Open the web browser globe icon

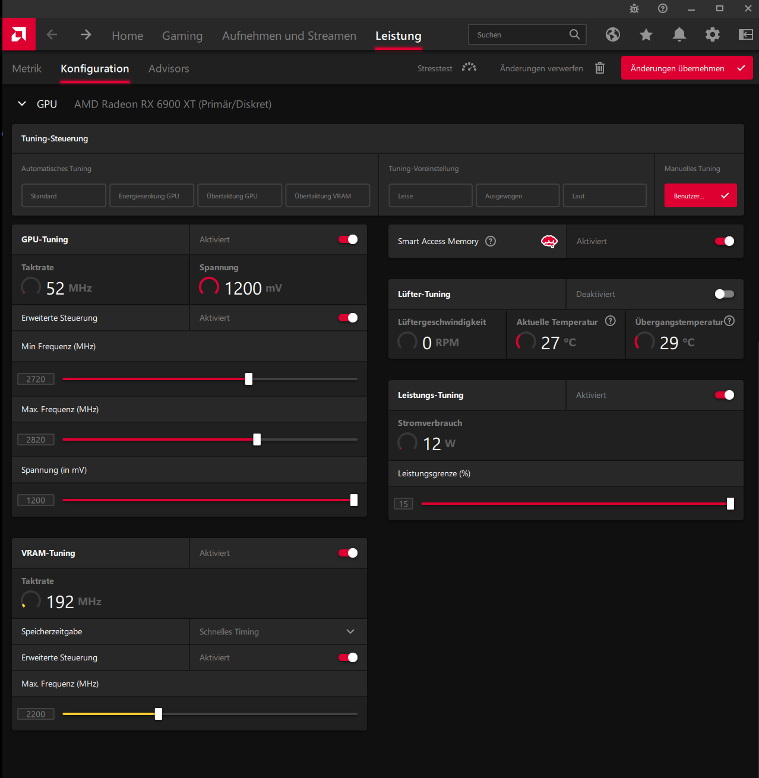click(613, 34)
